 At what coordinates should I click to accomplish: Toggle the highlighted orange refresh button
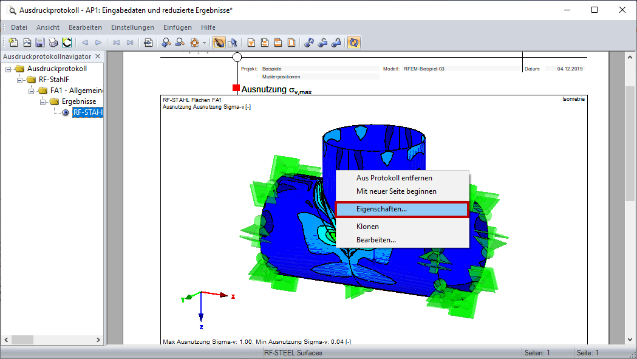(x=354, y=43)
